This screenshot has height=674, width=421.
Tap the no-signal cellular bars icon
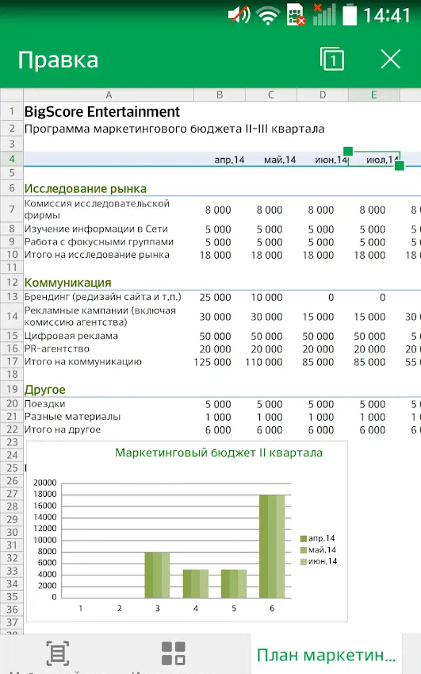[x=324, y=14]
